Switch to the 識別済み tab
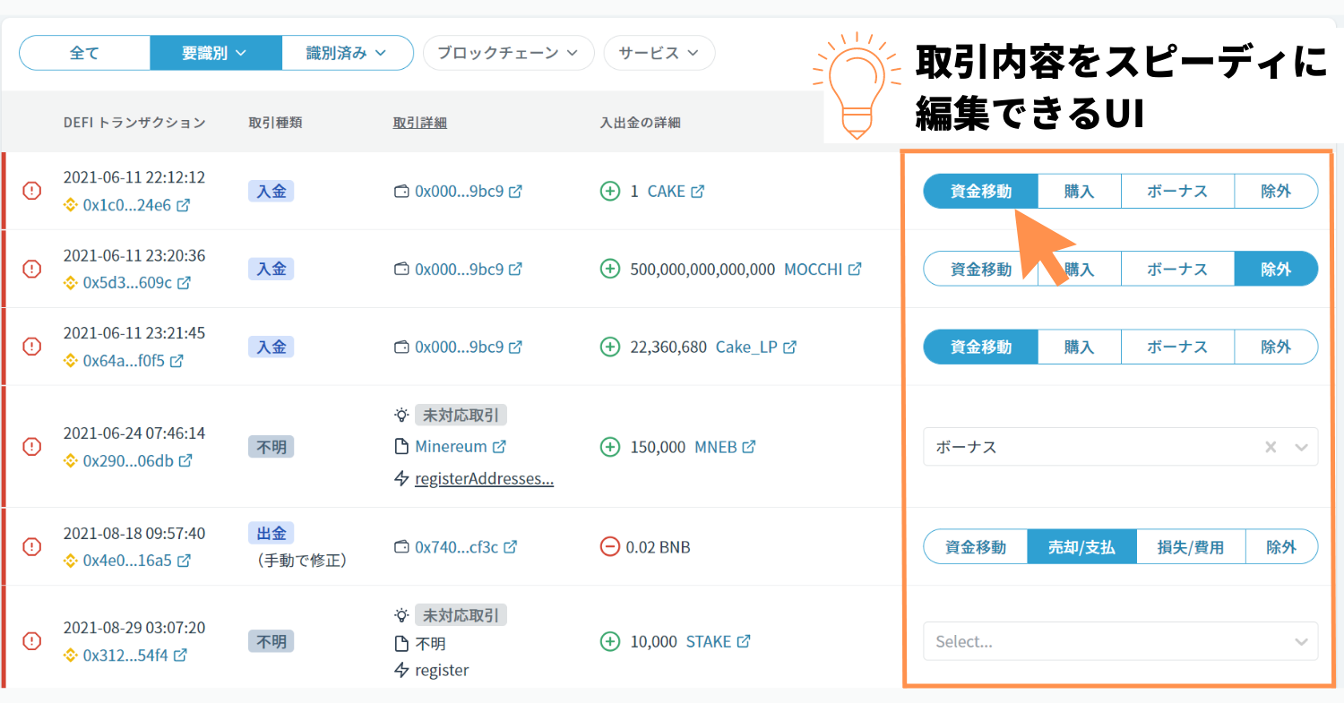This screenshot has width=1344, height=703. (x=347, y=53)
